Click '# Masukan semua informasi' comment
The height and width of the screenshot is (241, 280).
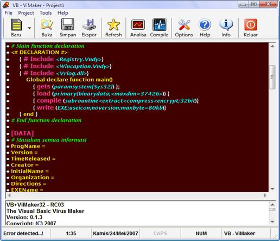(x=49, y=140)
